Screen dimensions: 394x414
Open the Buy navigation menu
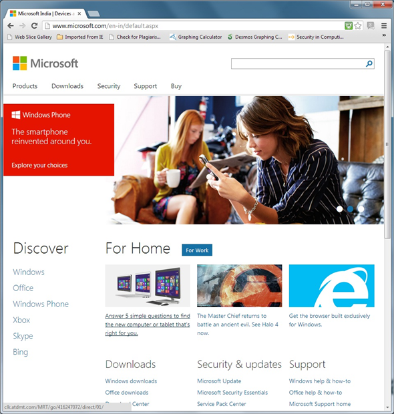pos(176,86)
